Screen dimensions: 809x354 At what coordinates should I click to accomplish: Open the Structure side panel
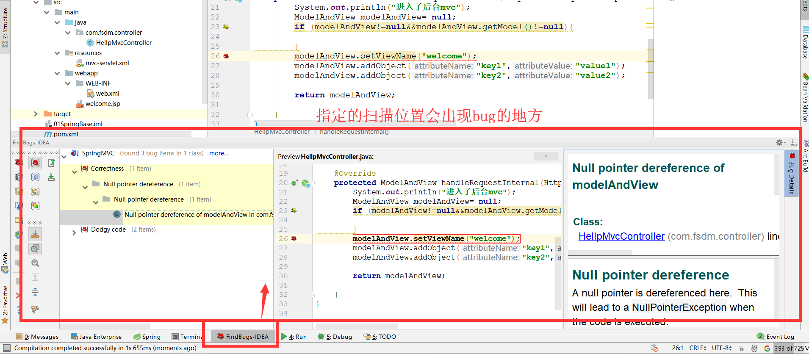click(x=5, y=28)
